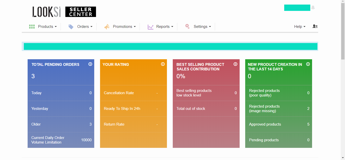Click the 10000 order limit value
Image resolution: width=345 pixels, height=160 pixels.
(86, 140)
